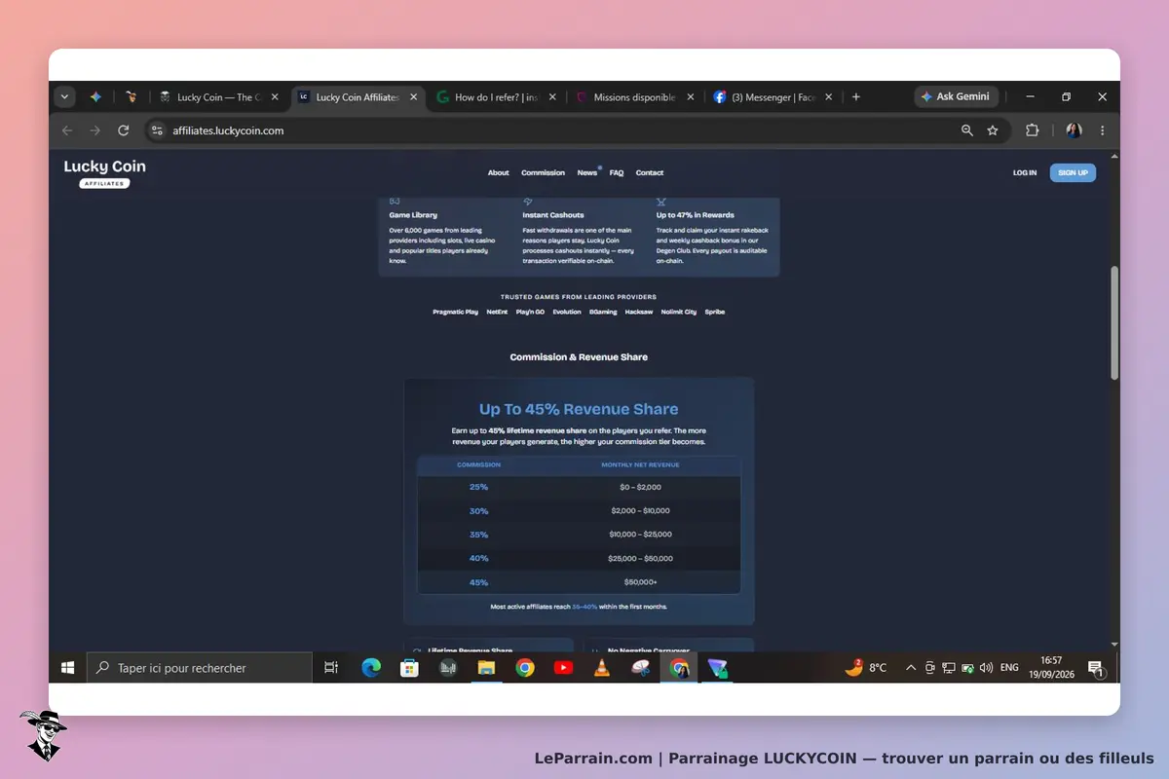Open the tab search chevron in Chrome
Viewport: 1169px width, 779px height.
pyautogui.click(x=64, y=97)
